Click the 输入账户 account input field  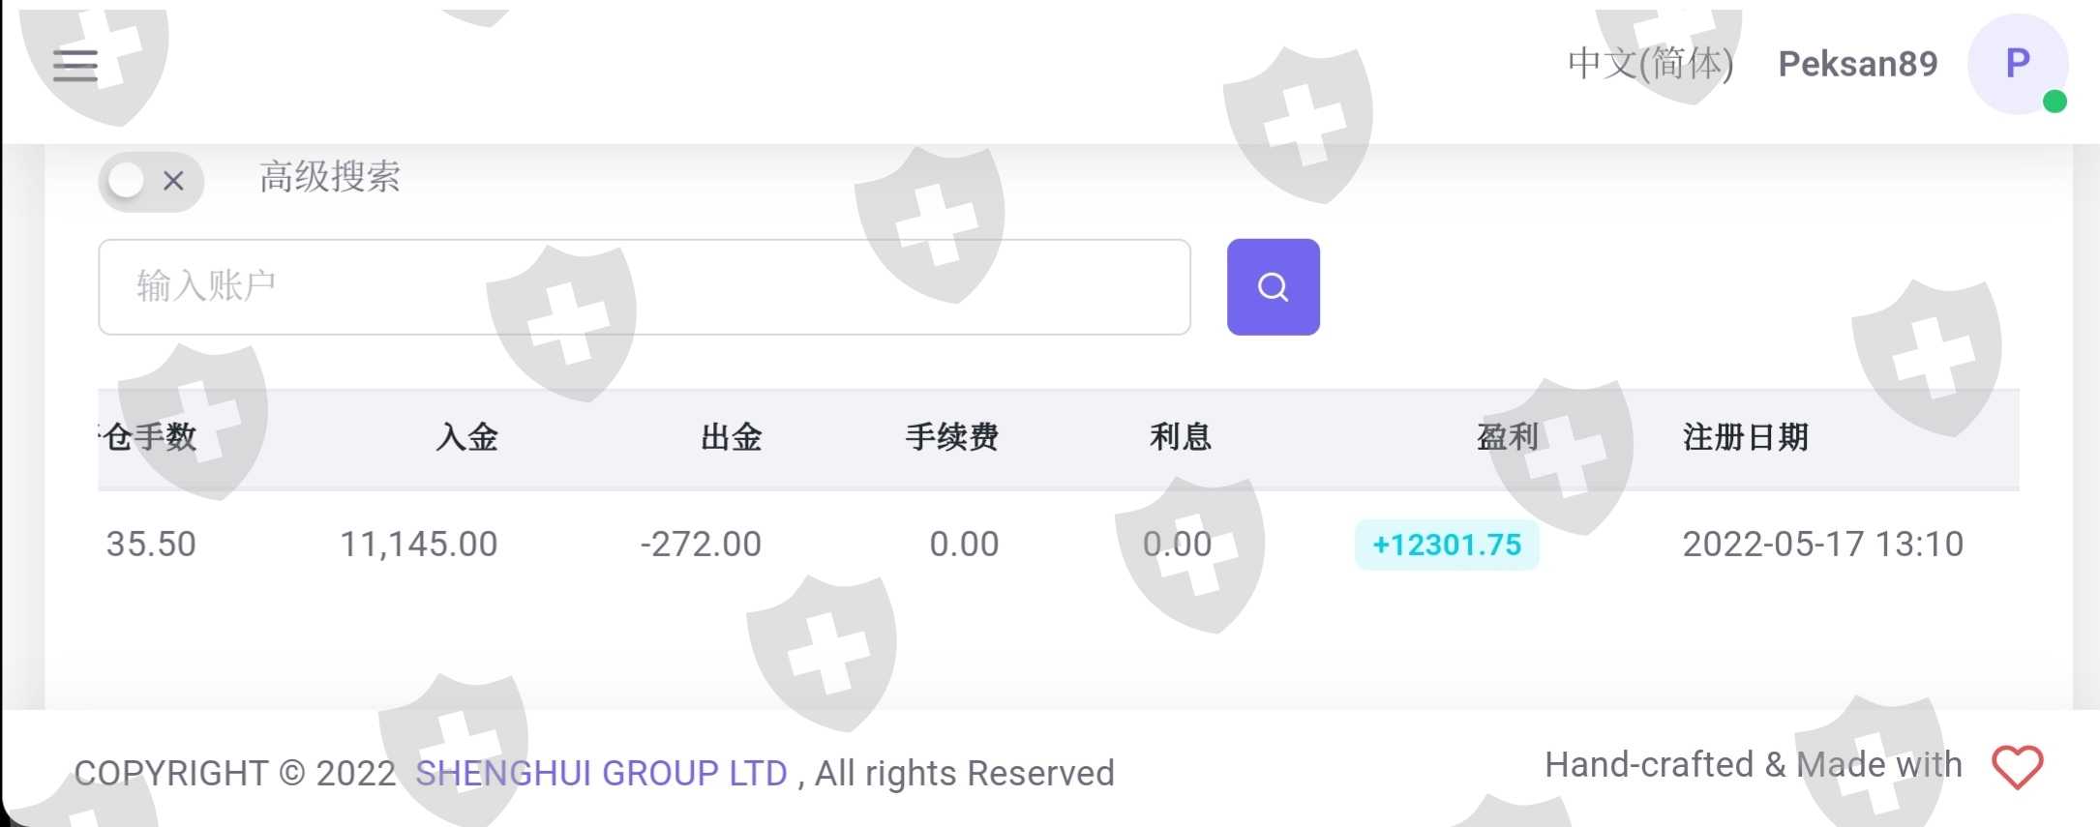click(x=644, y=287)
